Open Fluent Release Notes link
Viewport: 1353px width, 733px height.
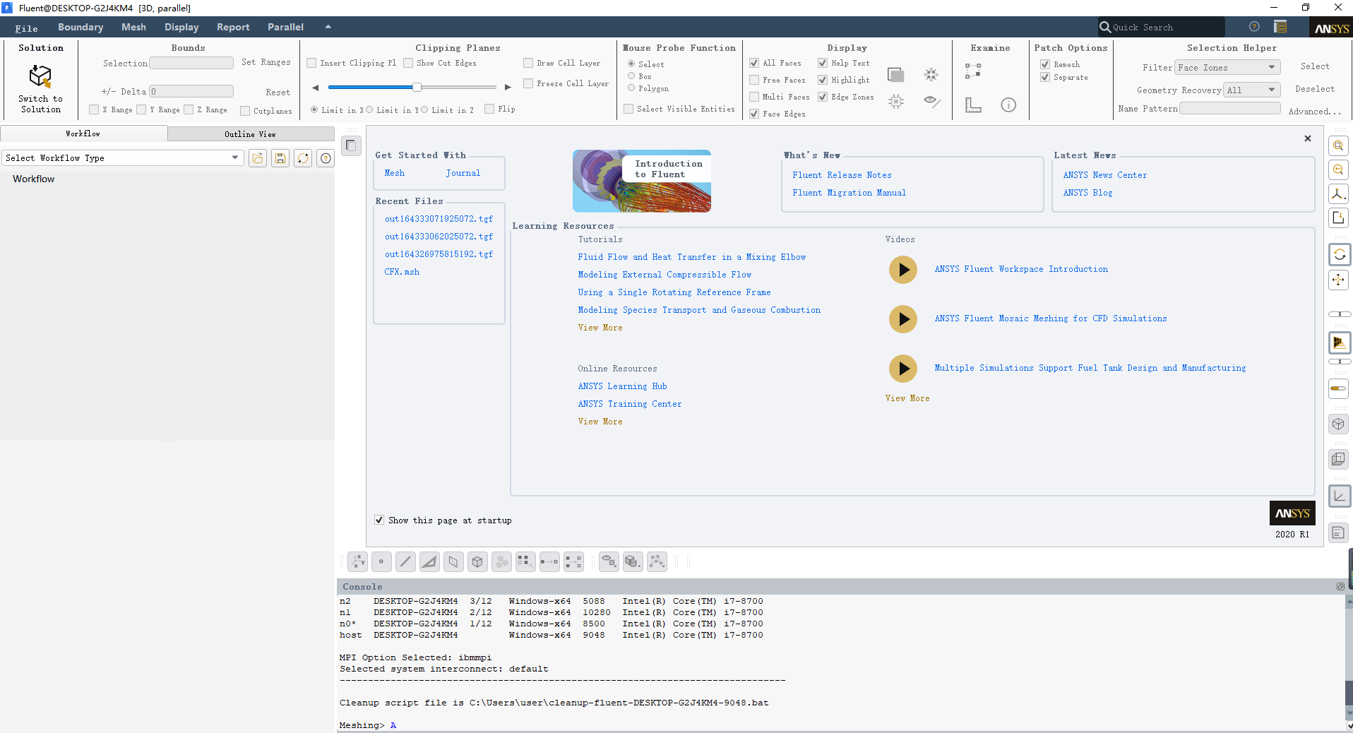point(842,175)
